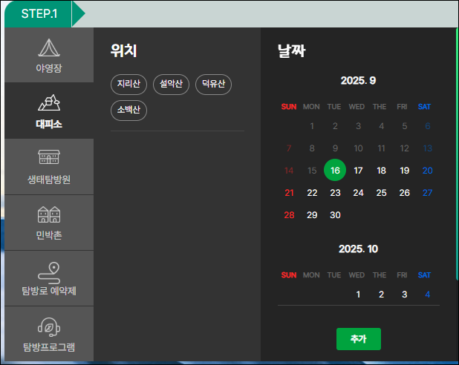Viewport: 459px width, 365px height.
Task: Click the 생태탐방원 menu label
Action: (49, 180)
